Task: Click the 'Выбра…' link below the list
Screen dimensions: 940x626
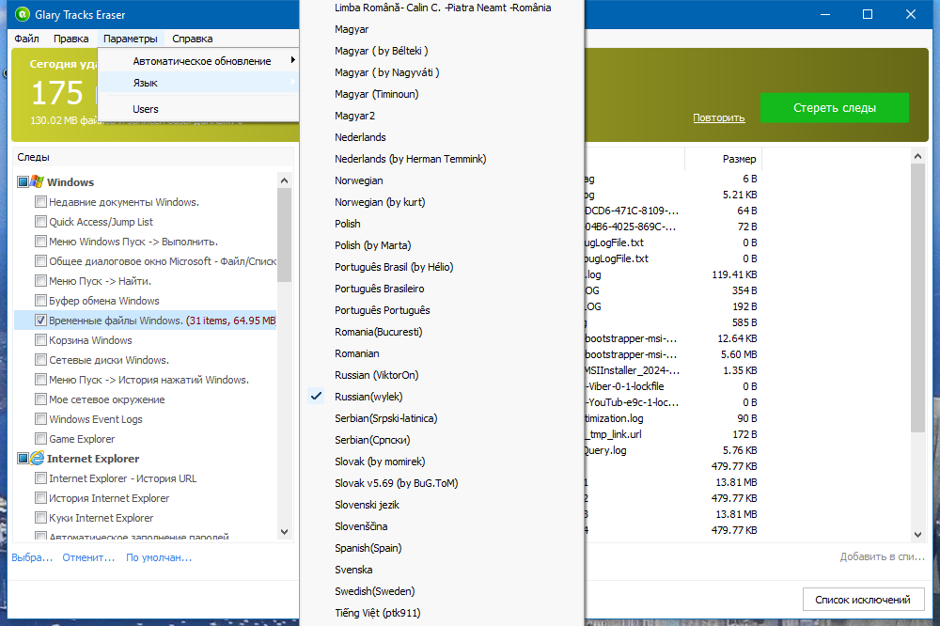Action: [32, 557]
